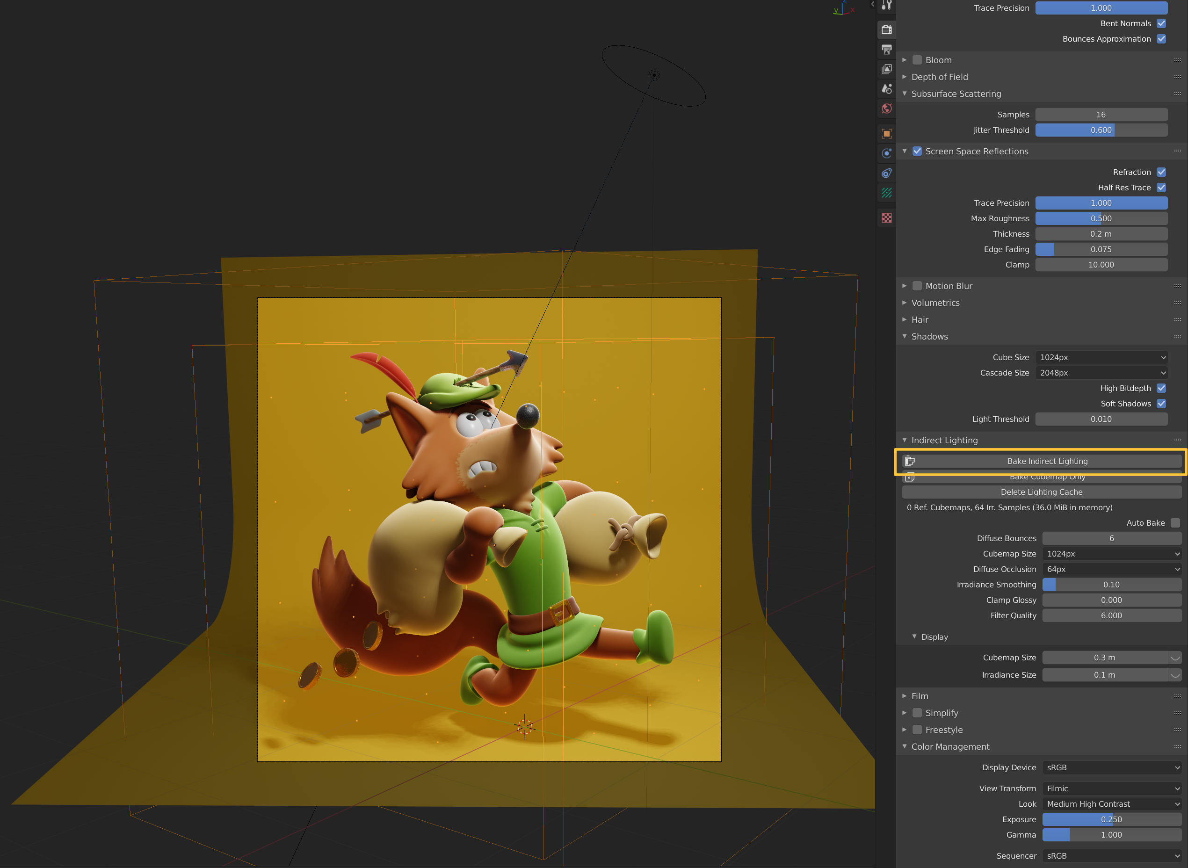
Task: Open the Physics properties tab
Action: point(886,153)
